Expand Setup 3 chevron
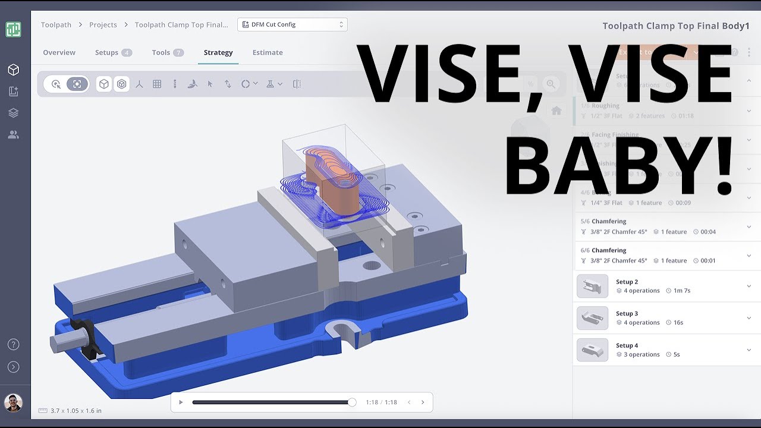This screenshot has height=428, width=761. [749, 318]
